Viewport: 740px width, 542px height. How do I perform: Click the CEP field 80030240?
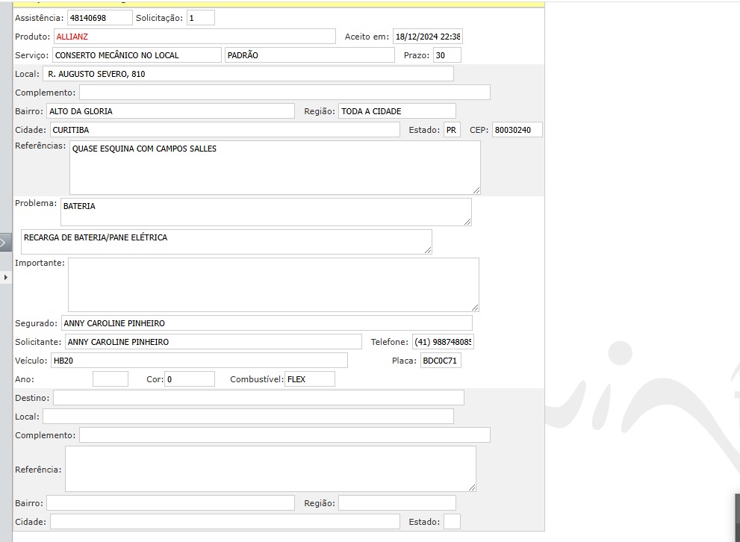point(517,130)
